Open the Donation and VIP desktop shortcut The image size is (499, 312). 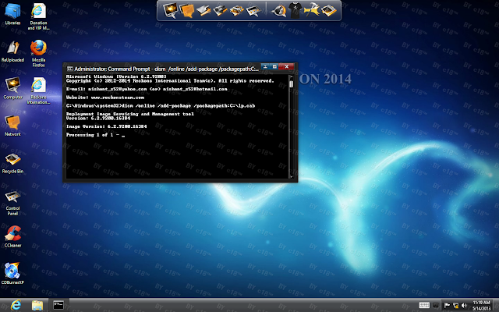pos(38,16)
